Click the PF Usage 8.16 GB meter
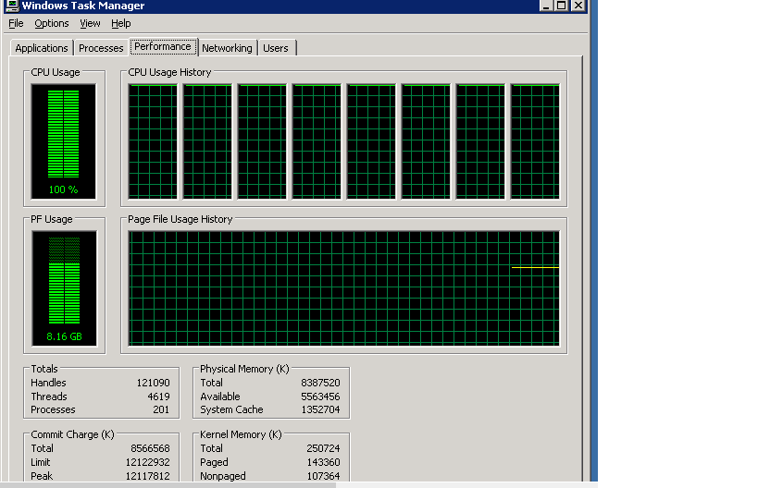Image resolution: width=758 pixels, height=488 pixels. click(x=63, y=288)
